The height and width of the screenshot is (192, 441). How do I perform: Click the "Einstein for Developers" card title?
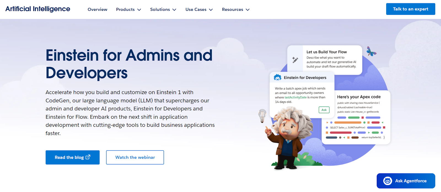click(305, 78)
